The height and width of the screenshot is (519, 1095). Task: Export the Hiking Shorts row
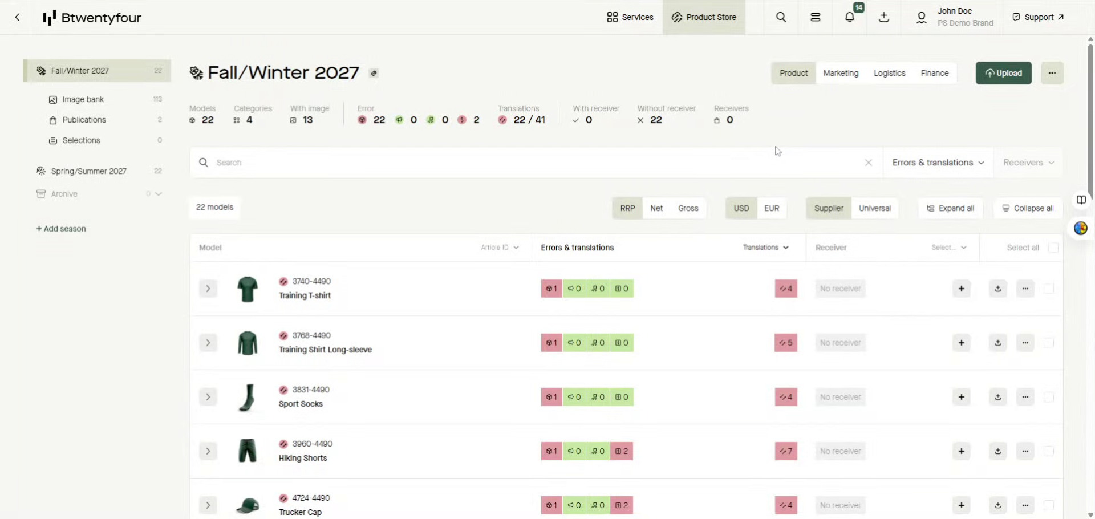click(x=998, y=451)
